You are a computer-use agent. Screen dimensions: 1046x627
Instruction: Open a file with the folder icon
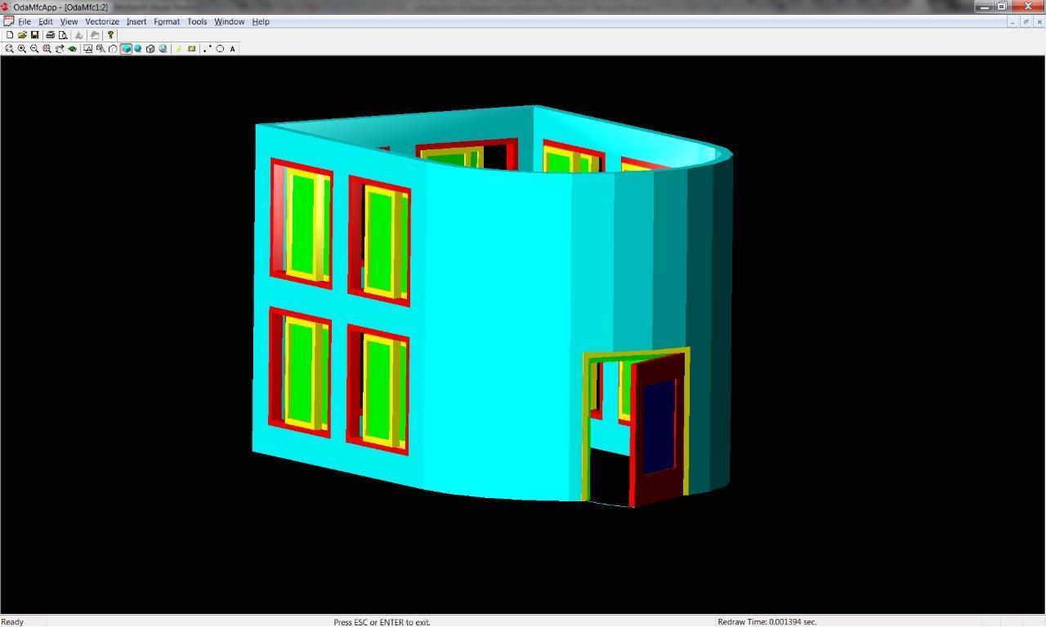coord(22,35)
